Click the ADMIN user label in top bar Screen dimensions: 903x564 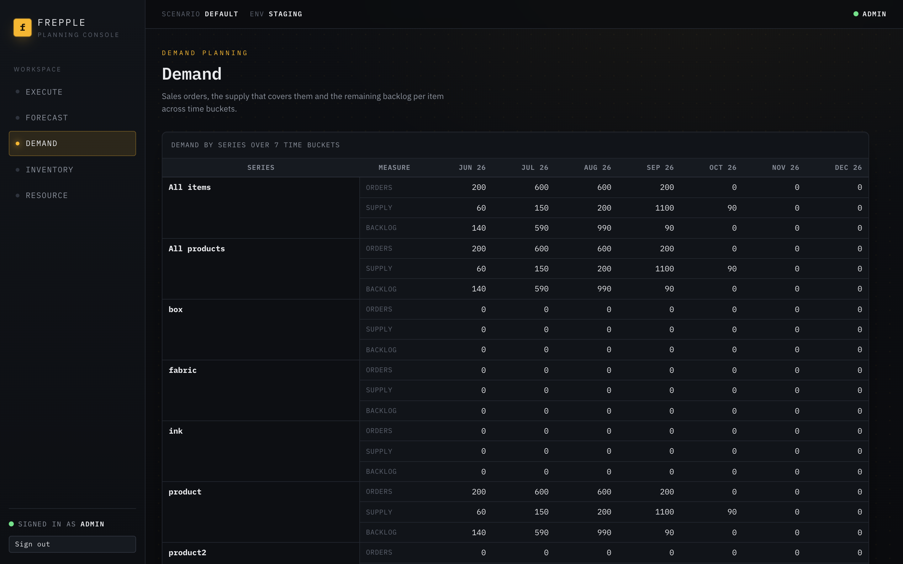click(874, 14)
